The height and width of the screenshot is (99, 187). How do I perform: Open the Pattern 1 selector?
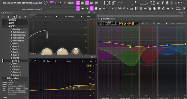coord(121,9)
